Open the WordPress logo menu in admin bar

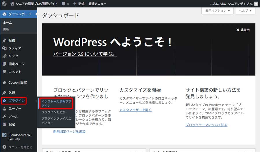point(4,3)
